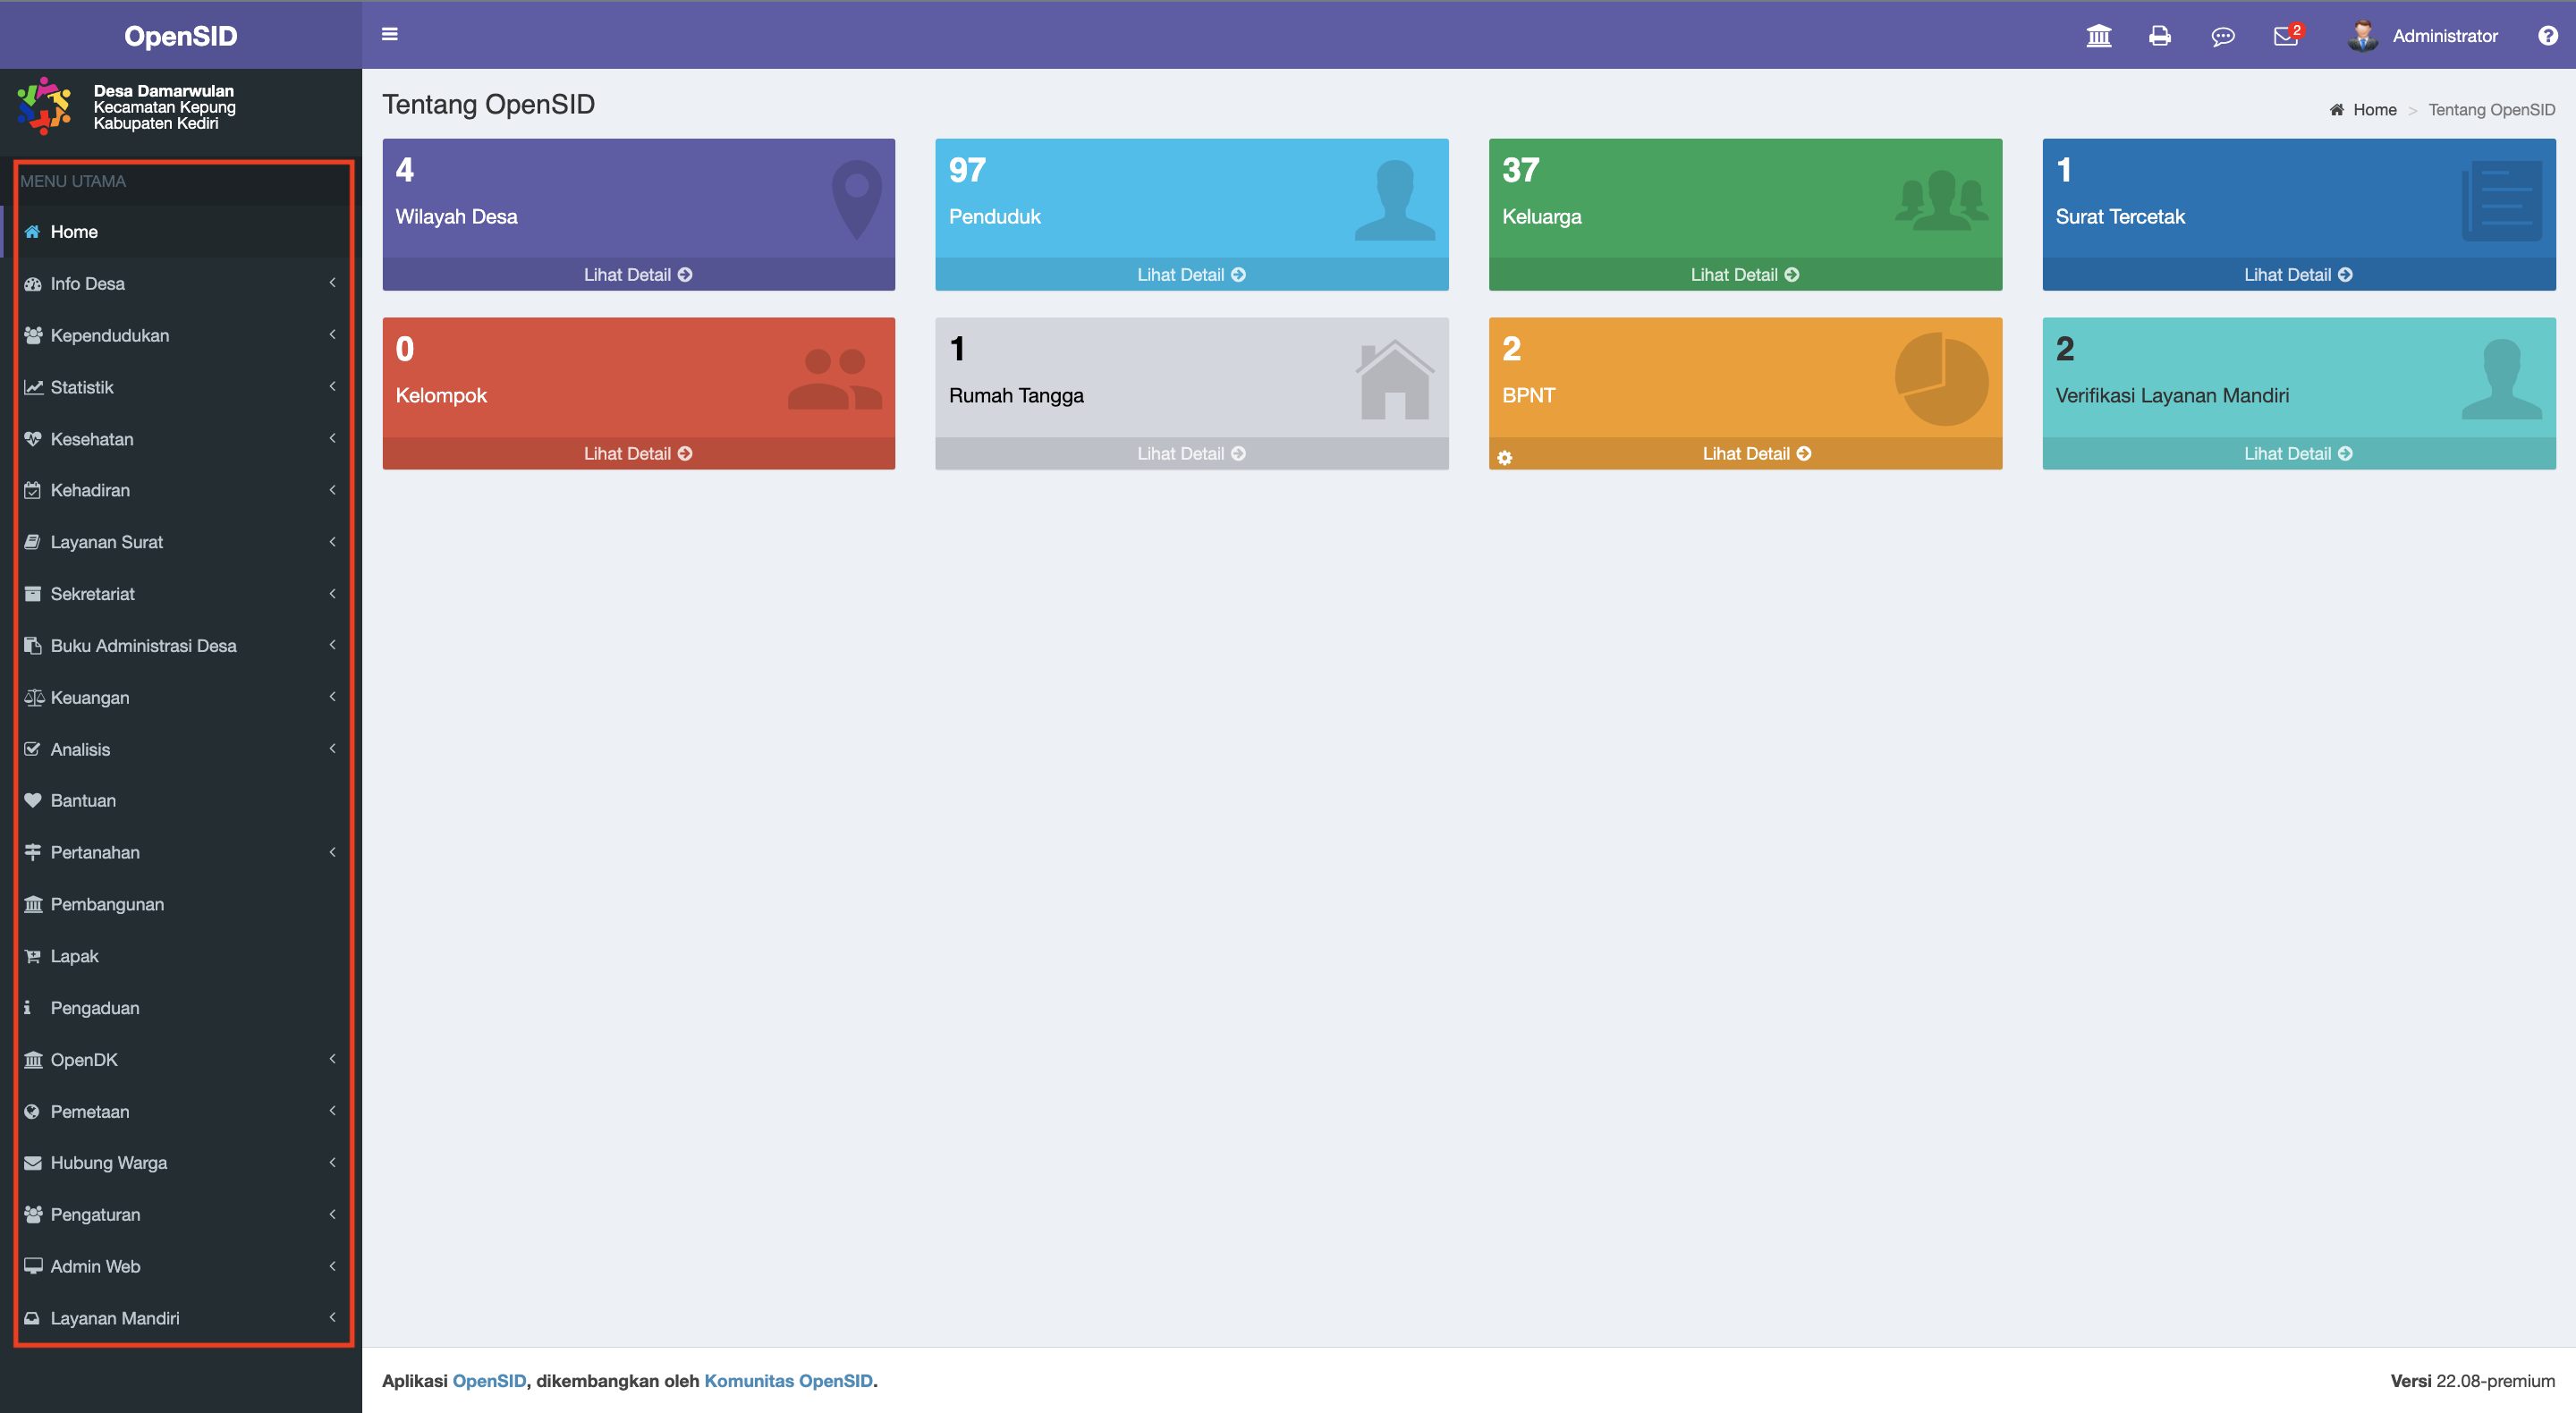The height and width of the screenshot is (1413, 2576).
Task: Open the village building icon in top bar
Action: pyautogui.click(x=2099, y=36)
